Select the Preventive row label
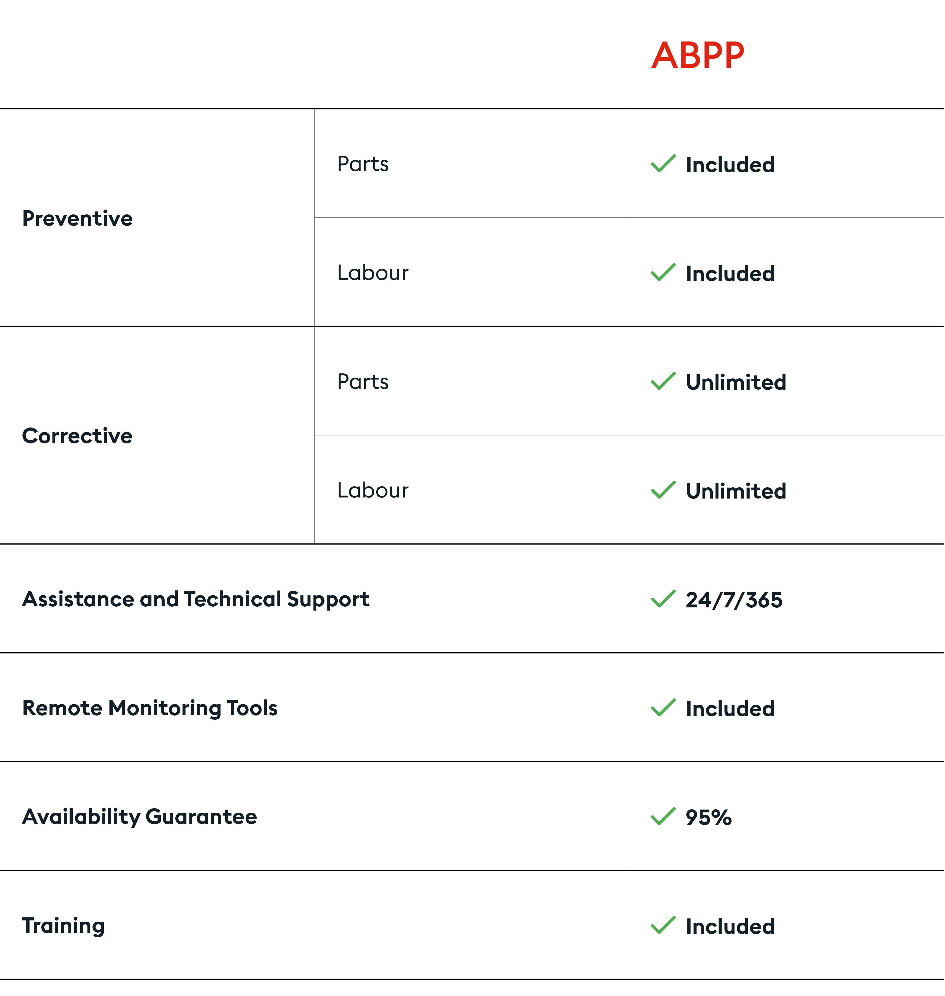Image resolution: width=945 pixels, height=996 pixels. (78, 219)
